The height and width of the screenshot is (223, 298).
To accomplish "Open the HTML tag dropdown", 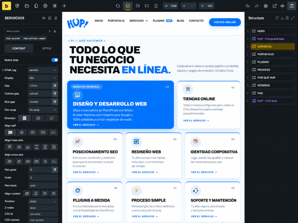I will 43,70.
